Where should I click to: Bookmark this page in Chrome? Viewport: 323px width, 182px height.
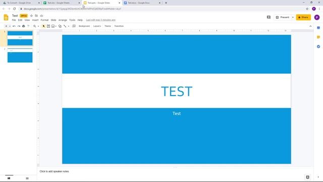[307, 9]
